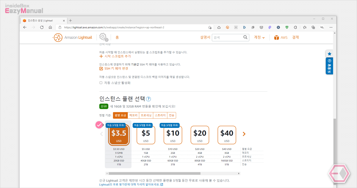The height and width of the screenshot is (188, 357).
Task: Click the 512MB memory cell
Action: 119,153
